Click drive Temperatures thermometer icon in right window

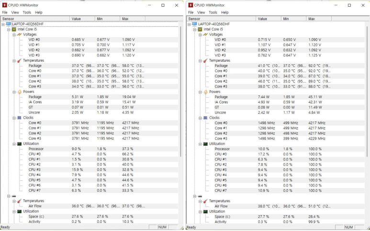pyautogui.click(x=205, y=201)
